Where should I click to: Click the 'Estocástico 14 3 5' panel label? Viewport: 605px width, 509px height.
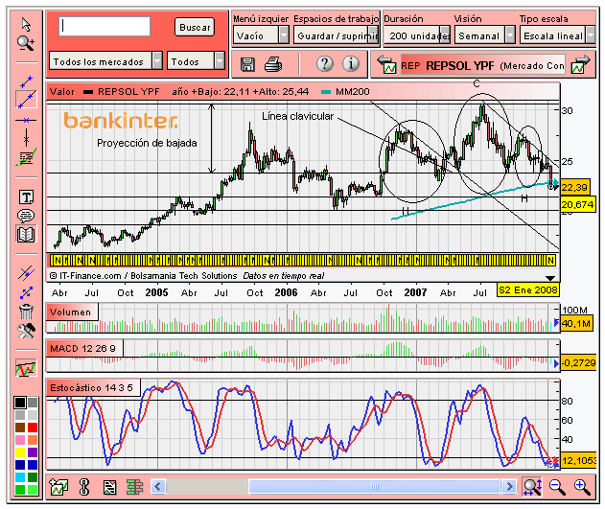[93, 387]
